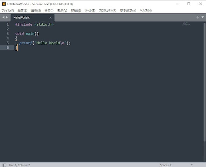Click the closing brace on line 6

(x=16, y=48)
